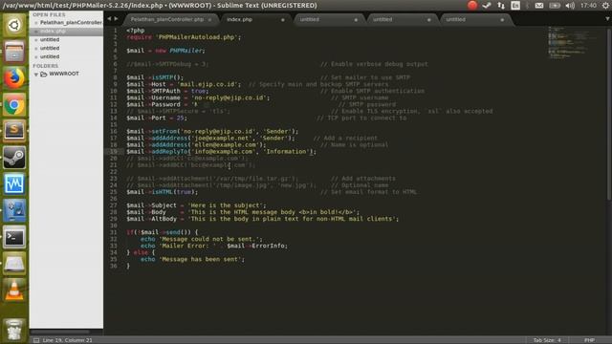Open the mail envelope indicator

pos(539,5)
